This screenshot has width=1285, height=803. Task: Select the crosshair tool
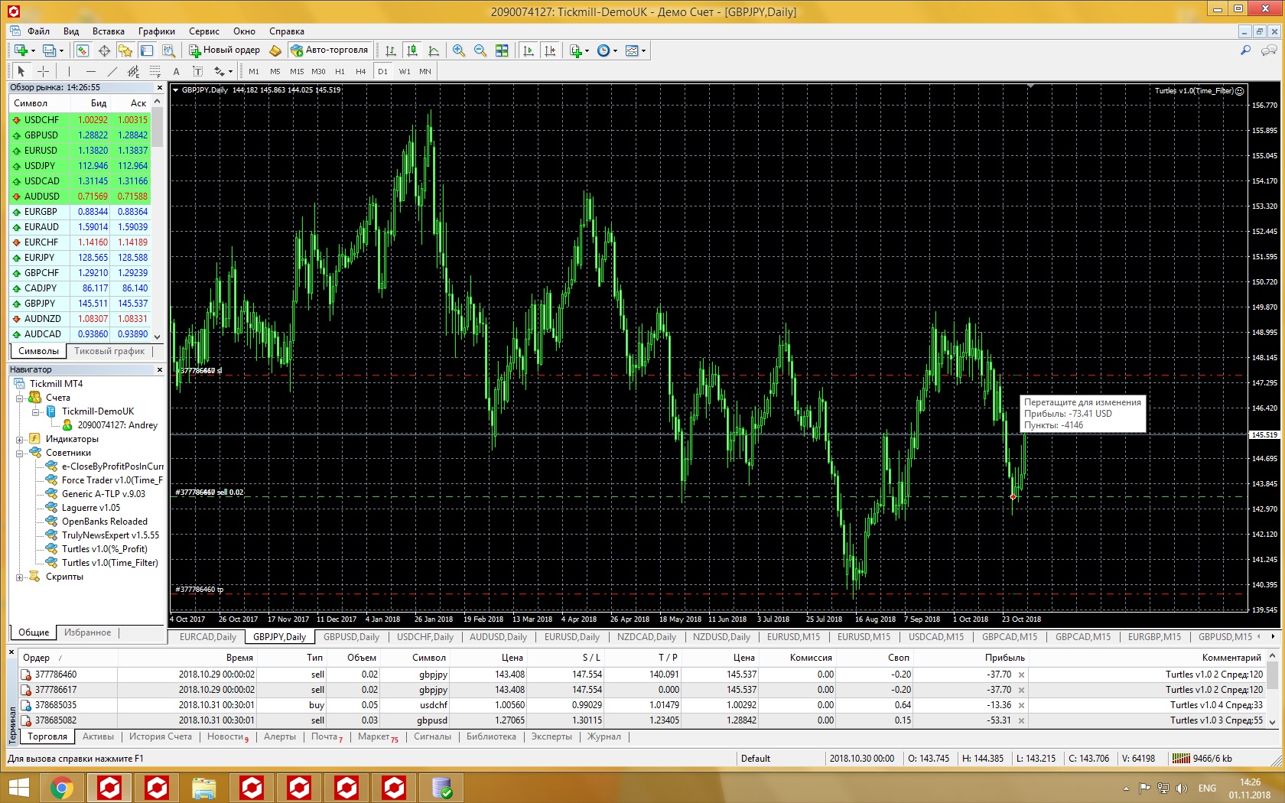click(43, 71)
